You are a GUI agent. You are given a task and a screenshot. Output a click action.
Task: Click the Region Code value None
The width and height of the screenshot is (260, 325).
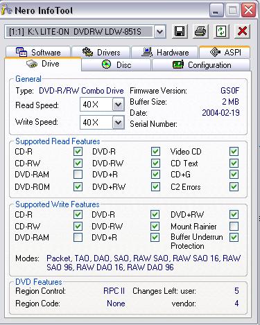coord(116,304)
